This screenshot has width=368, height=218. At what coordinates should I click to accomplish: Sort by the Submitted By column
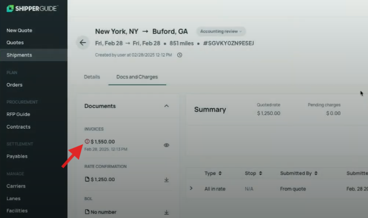point(299,173)
